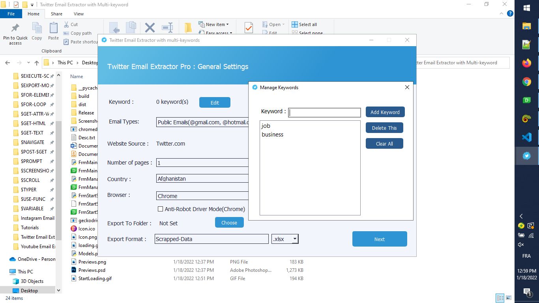Close the Manage Keywords dialog
The width and height of the screenshot is (539, 303).
coord(407,87)
